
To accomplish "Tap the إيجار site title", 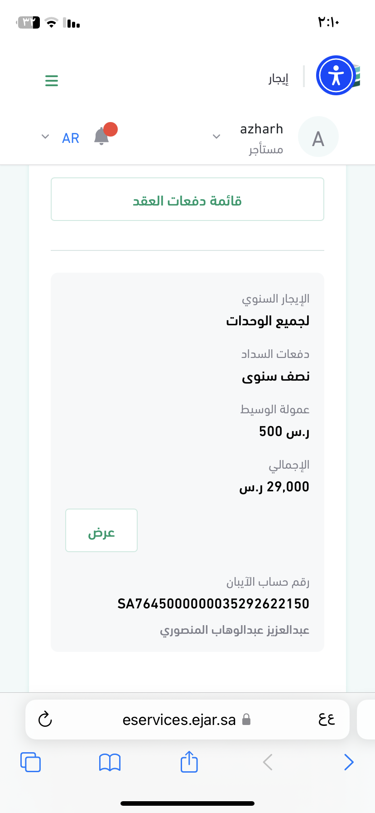I will click(279, 79).
